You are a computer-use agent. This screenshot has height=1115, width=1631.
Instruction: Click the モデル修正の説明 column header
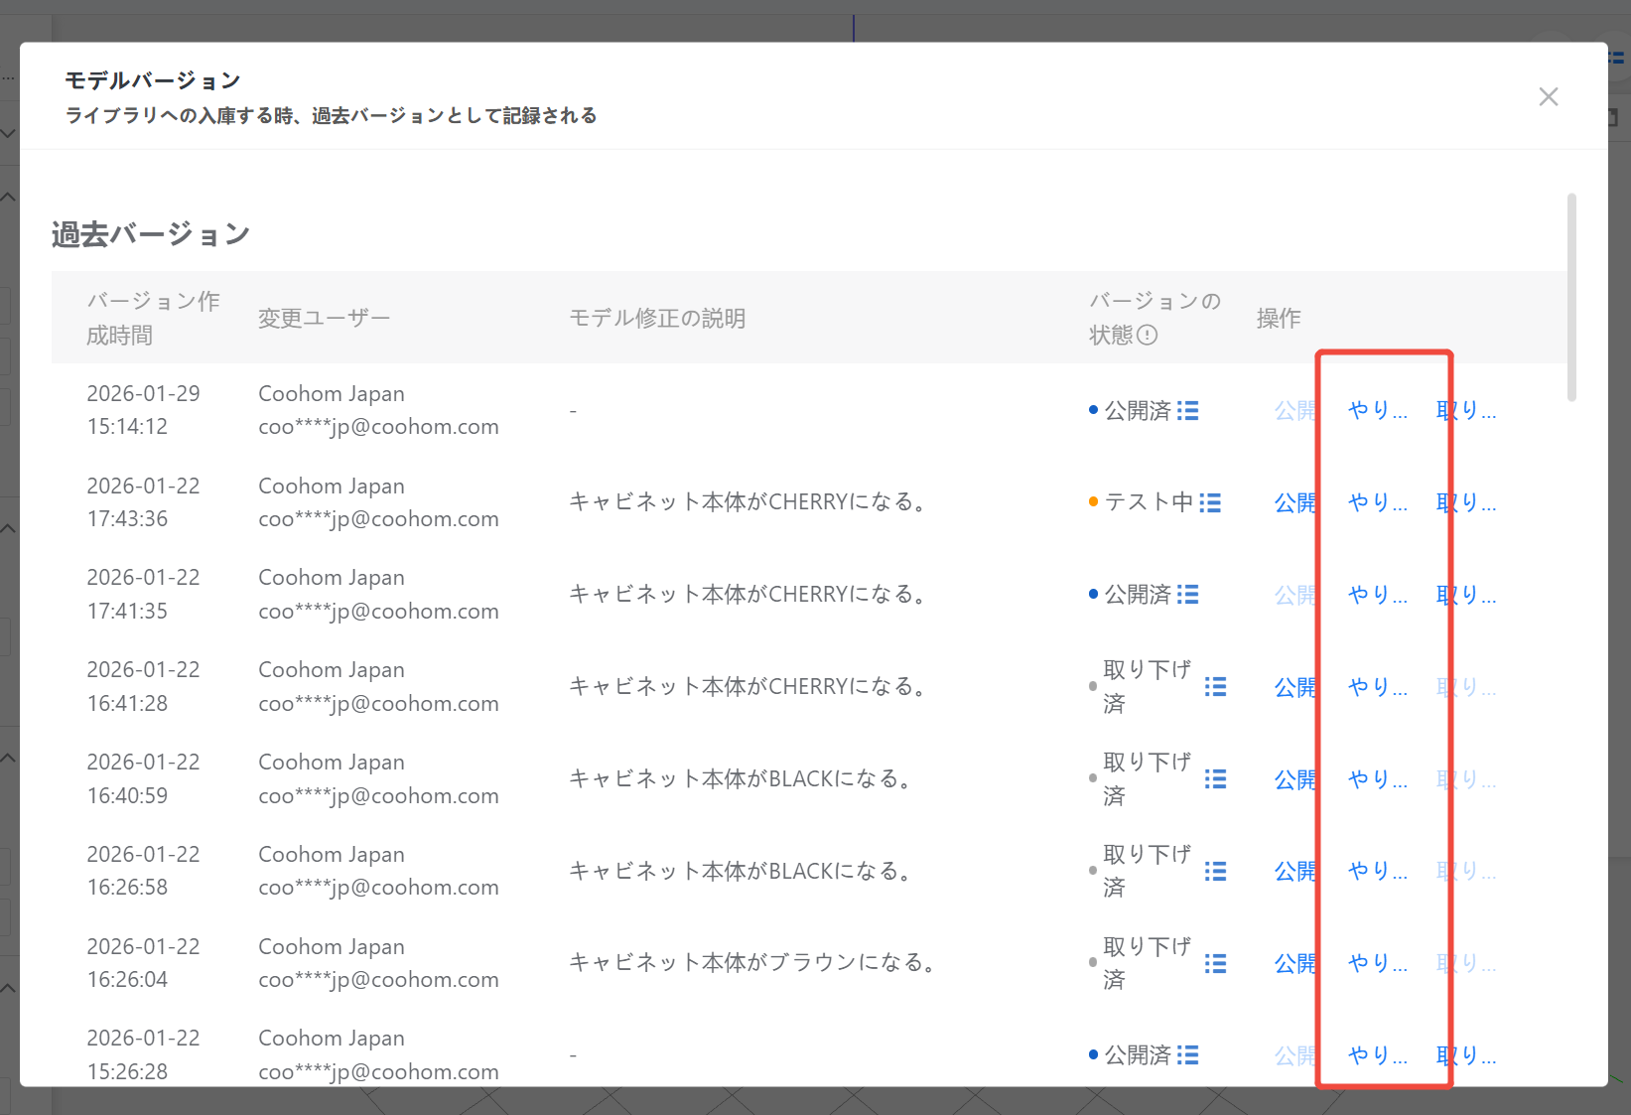click(x=657, y=319)
